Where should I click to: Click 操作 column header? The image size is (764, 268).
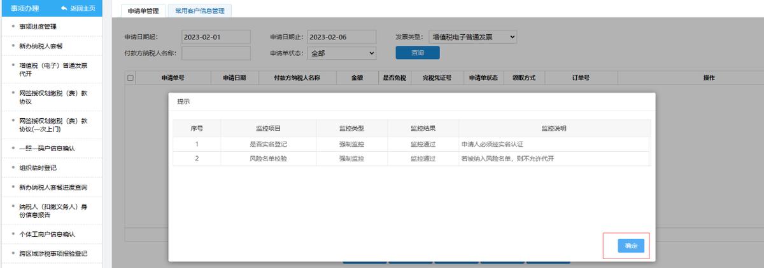click(709, 77)
